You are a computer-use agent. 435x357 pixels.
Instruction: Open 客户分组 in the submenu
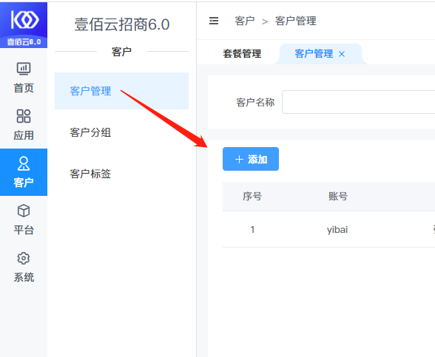pyautogui.click(x=121, y=132)
